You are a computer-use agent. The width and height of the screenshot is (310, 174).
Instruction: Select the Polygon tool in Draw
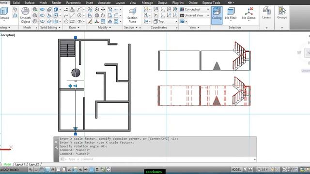pyautogui.click(x=66, y=21)
